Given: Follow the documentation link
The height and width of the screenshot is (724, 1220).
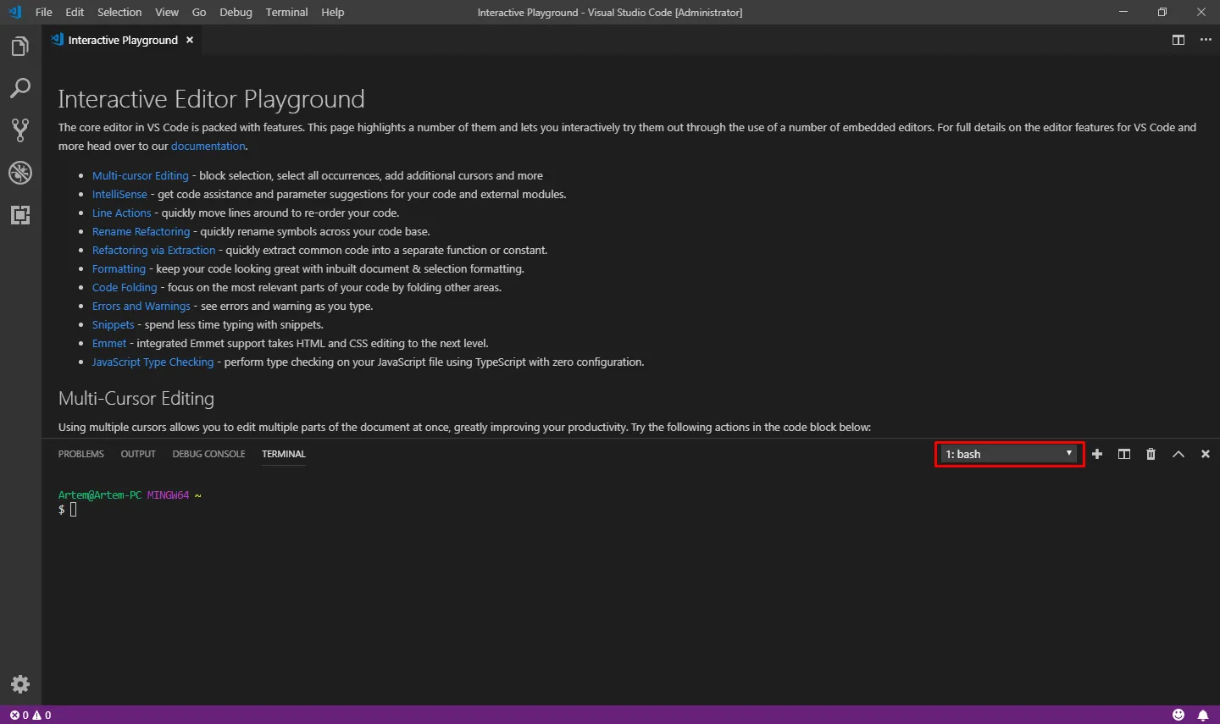Looking at the screenshot, I should tap(208, 146).
